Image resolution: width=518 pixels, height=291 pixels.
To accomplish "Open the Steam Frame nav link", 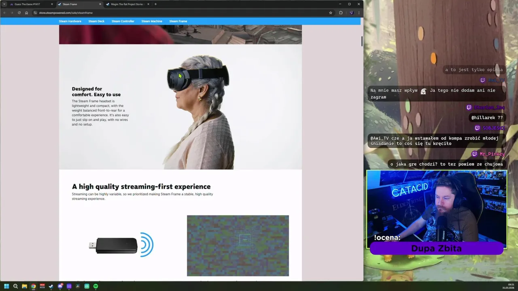I will coord(178,21).
